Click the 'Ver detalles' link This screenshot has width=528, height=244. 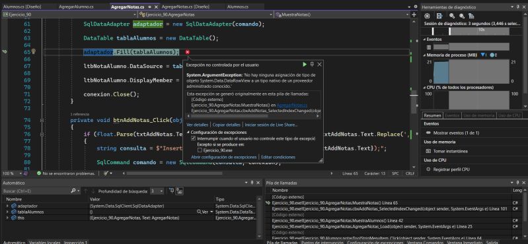pyautogui.click(x=198, y=125)
